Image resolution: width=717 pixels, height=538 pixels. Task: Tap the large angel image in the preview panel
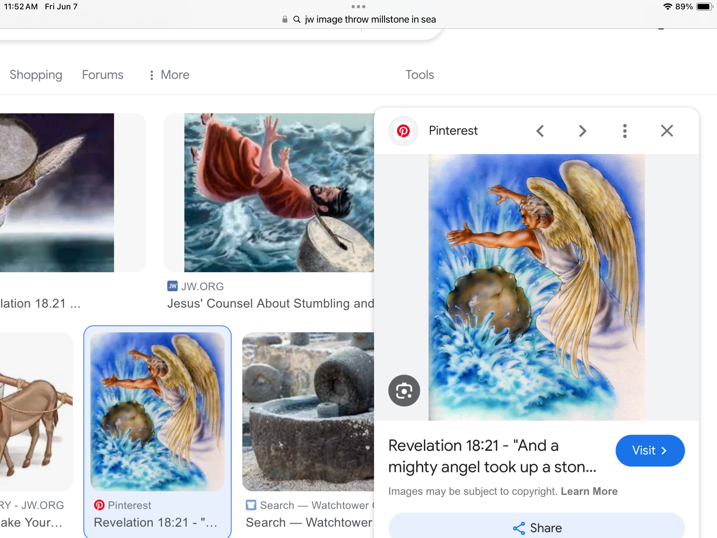click(x=536, y=287)
